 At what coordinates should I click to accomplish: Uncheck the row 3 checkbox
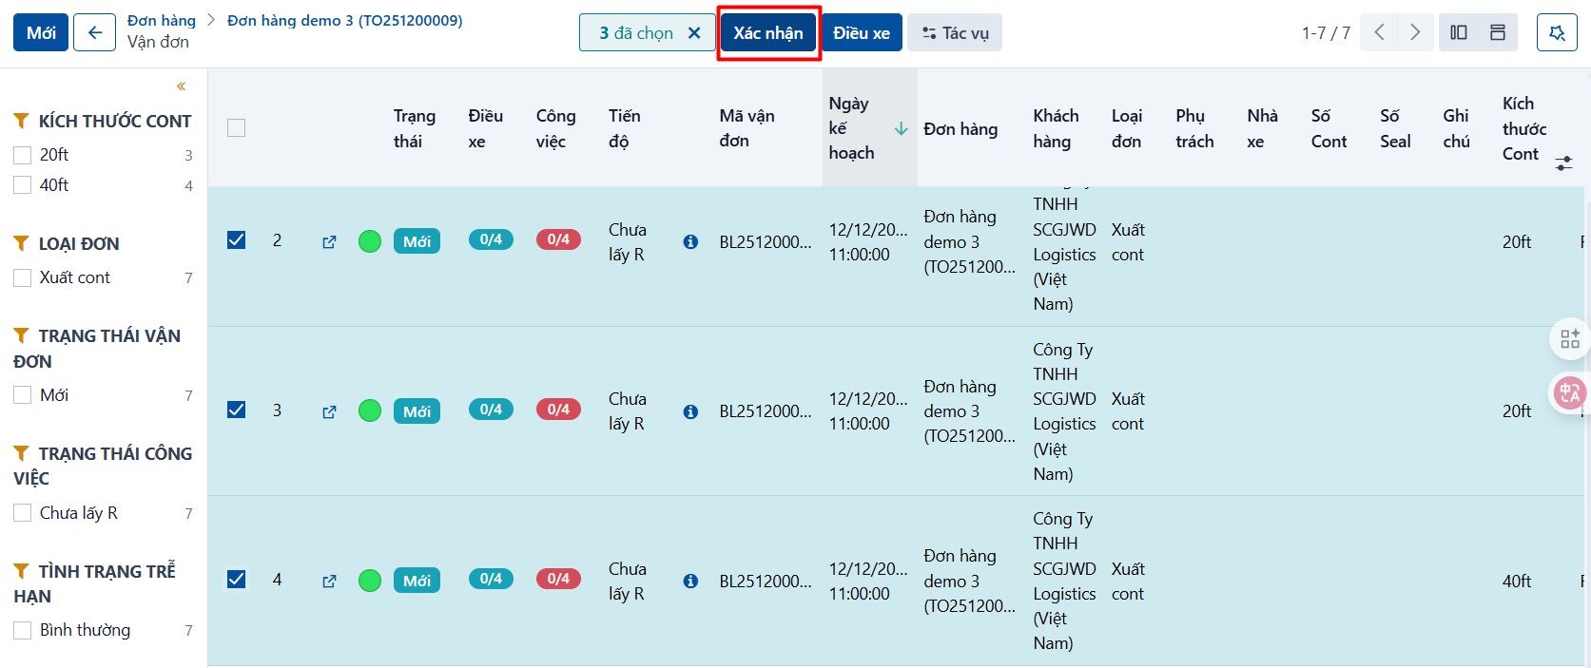tap(237, 410)
